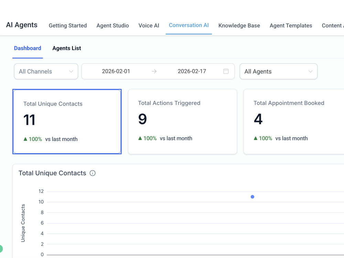
Task: Open Agent Templates tab
Action: pos(291,25)
